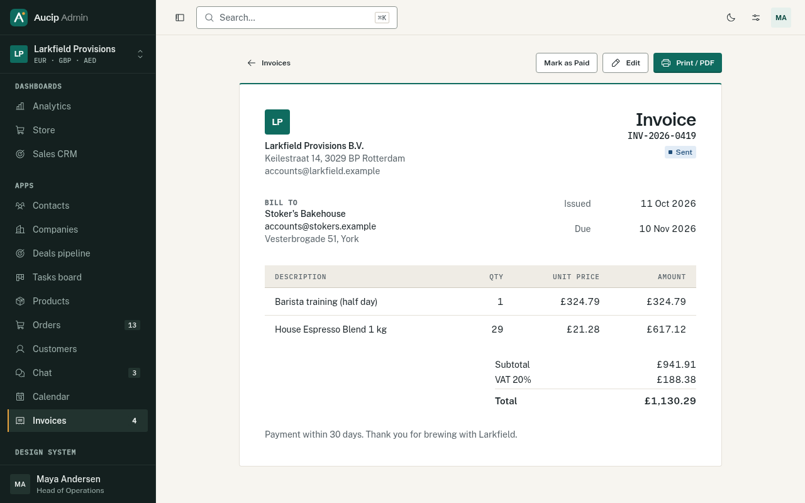
Task: Click the Store cart icon
Action: point(20,130)
